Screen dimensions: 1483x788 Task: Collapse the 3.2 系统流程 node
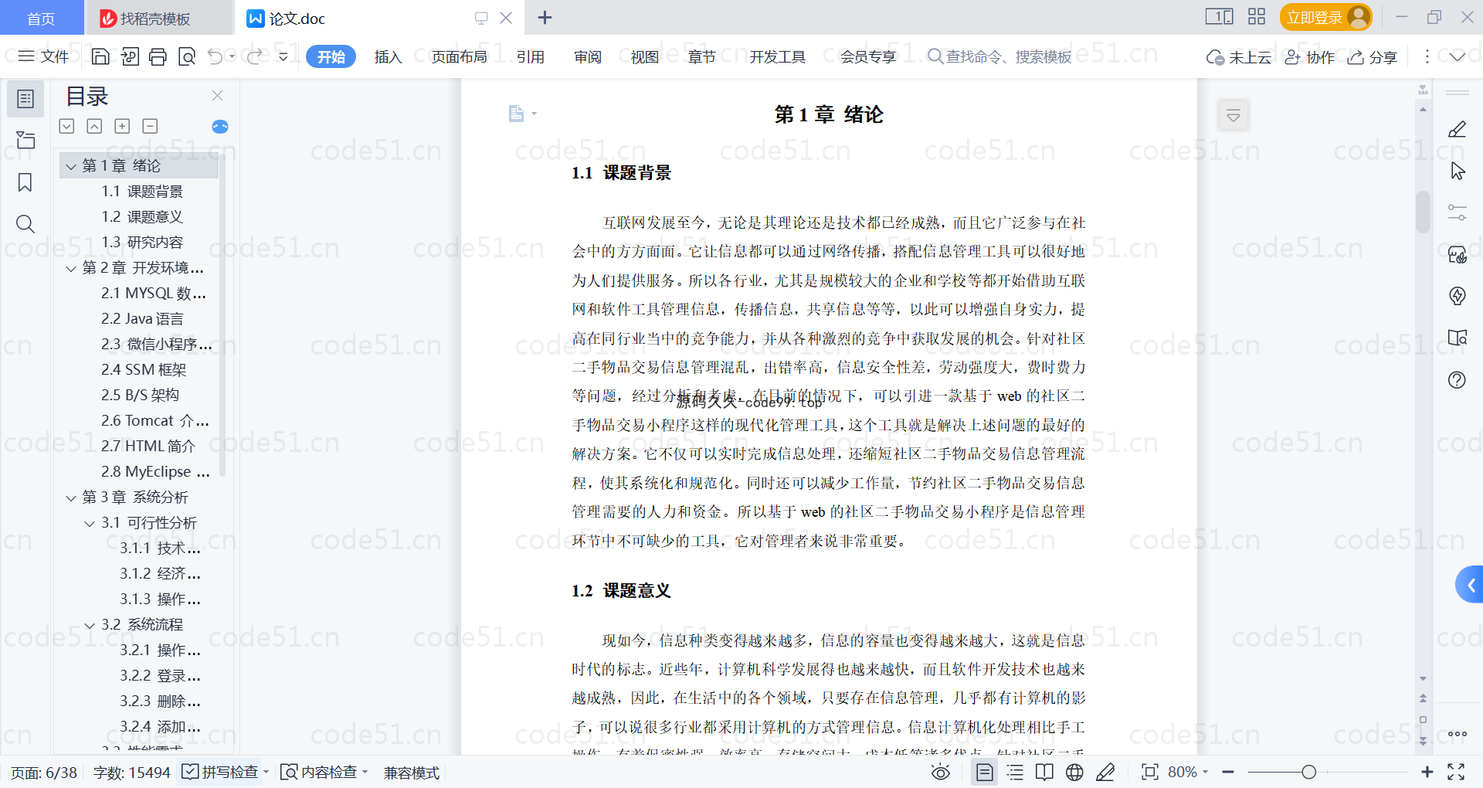[x=90, y=625]
